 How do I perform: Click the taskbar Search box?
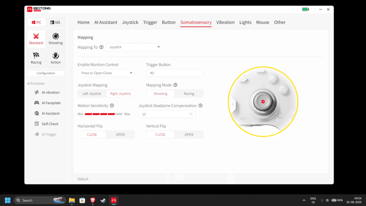pos(40,200)
